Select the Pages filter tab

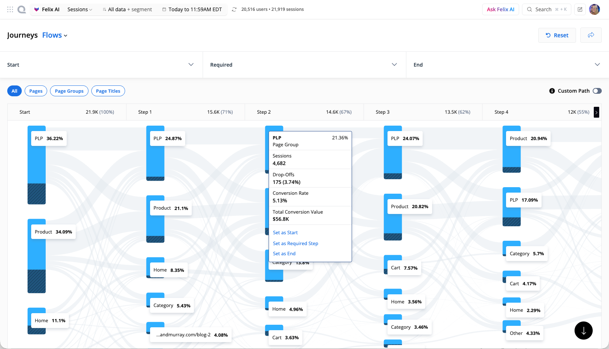36,91
